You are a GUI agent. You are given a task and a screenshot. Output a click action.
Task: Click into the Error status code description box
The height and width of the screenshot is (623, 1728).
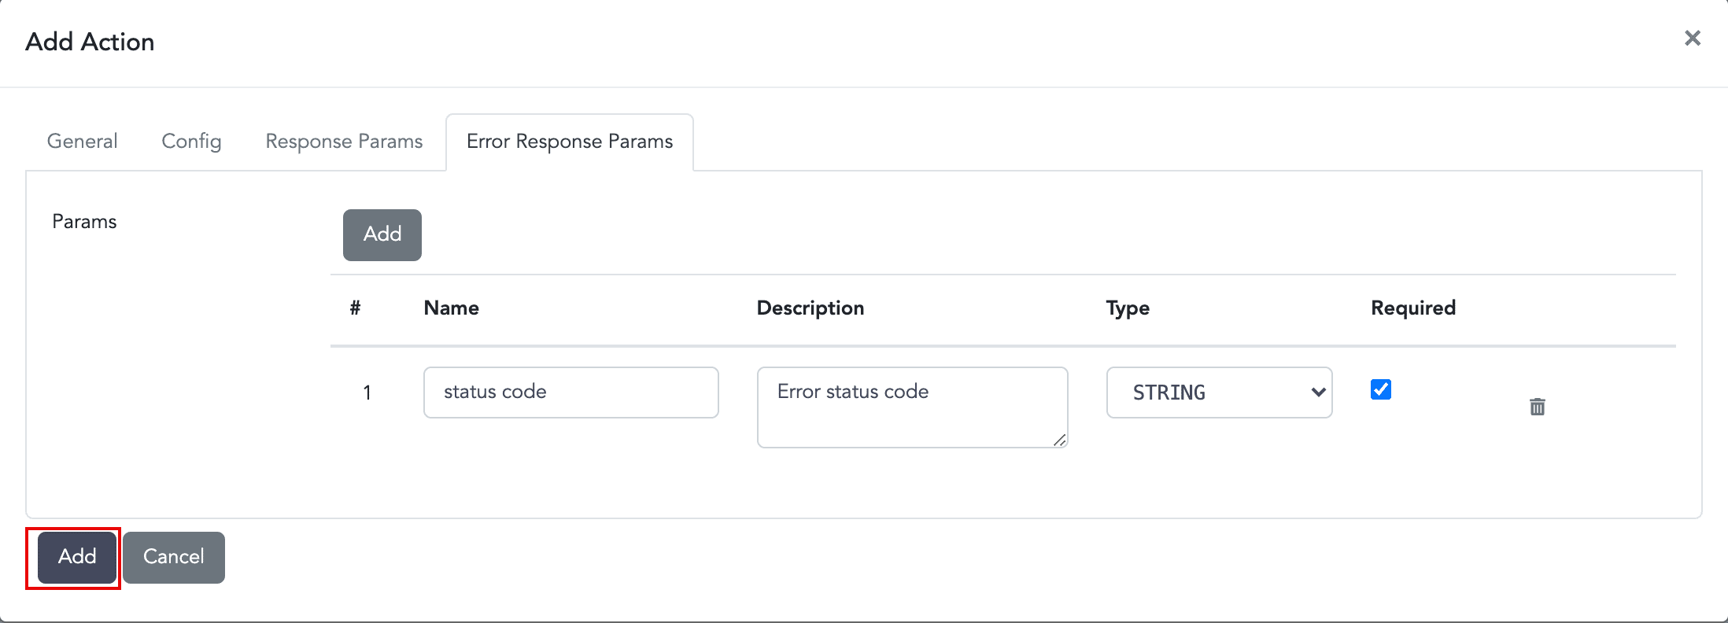click(911, 407)
